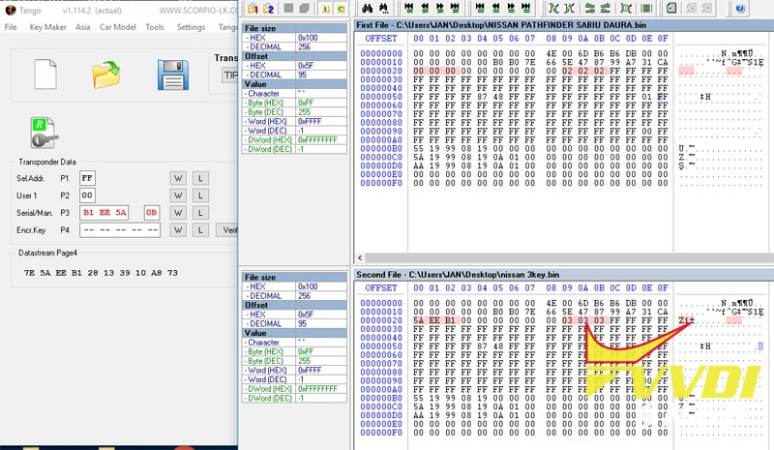Screen dimensions: 774x450
Task: Click offset 00000020 in the First File panel
Action: 381,71
